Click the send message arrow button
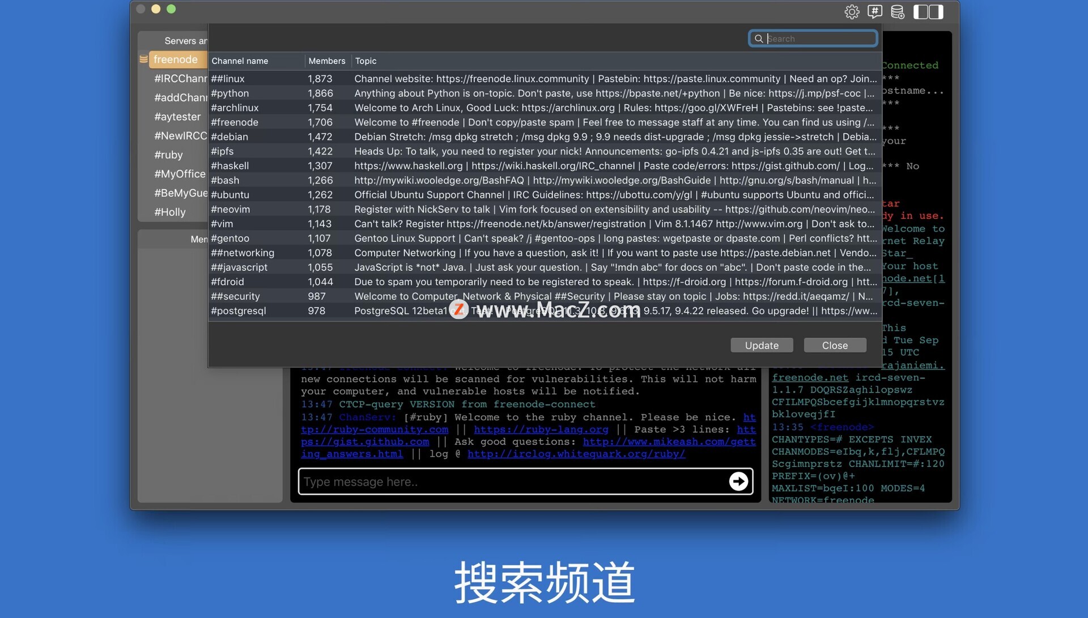This screenshot has width=1088, height=618. point(738,481)
